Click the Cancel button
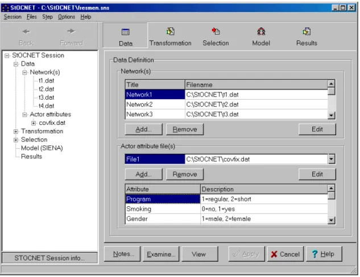 tap(285, 254)
